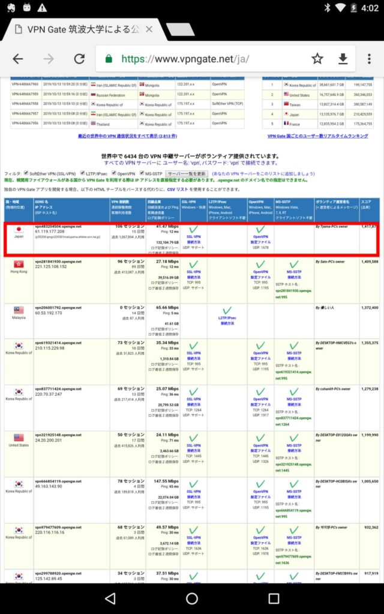Uncheck the SoftEther VPN (SSL-VPN) filter

pyautogui.click(x=26, y=173)
